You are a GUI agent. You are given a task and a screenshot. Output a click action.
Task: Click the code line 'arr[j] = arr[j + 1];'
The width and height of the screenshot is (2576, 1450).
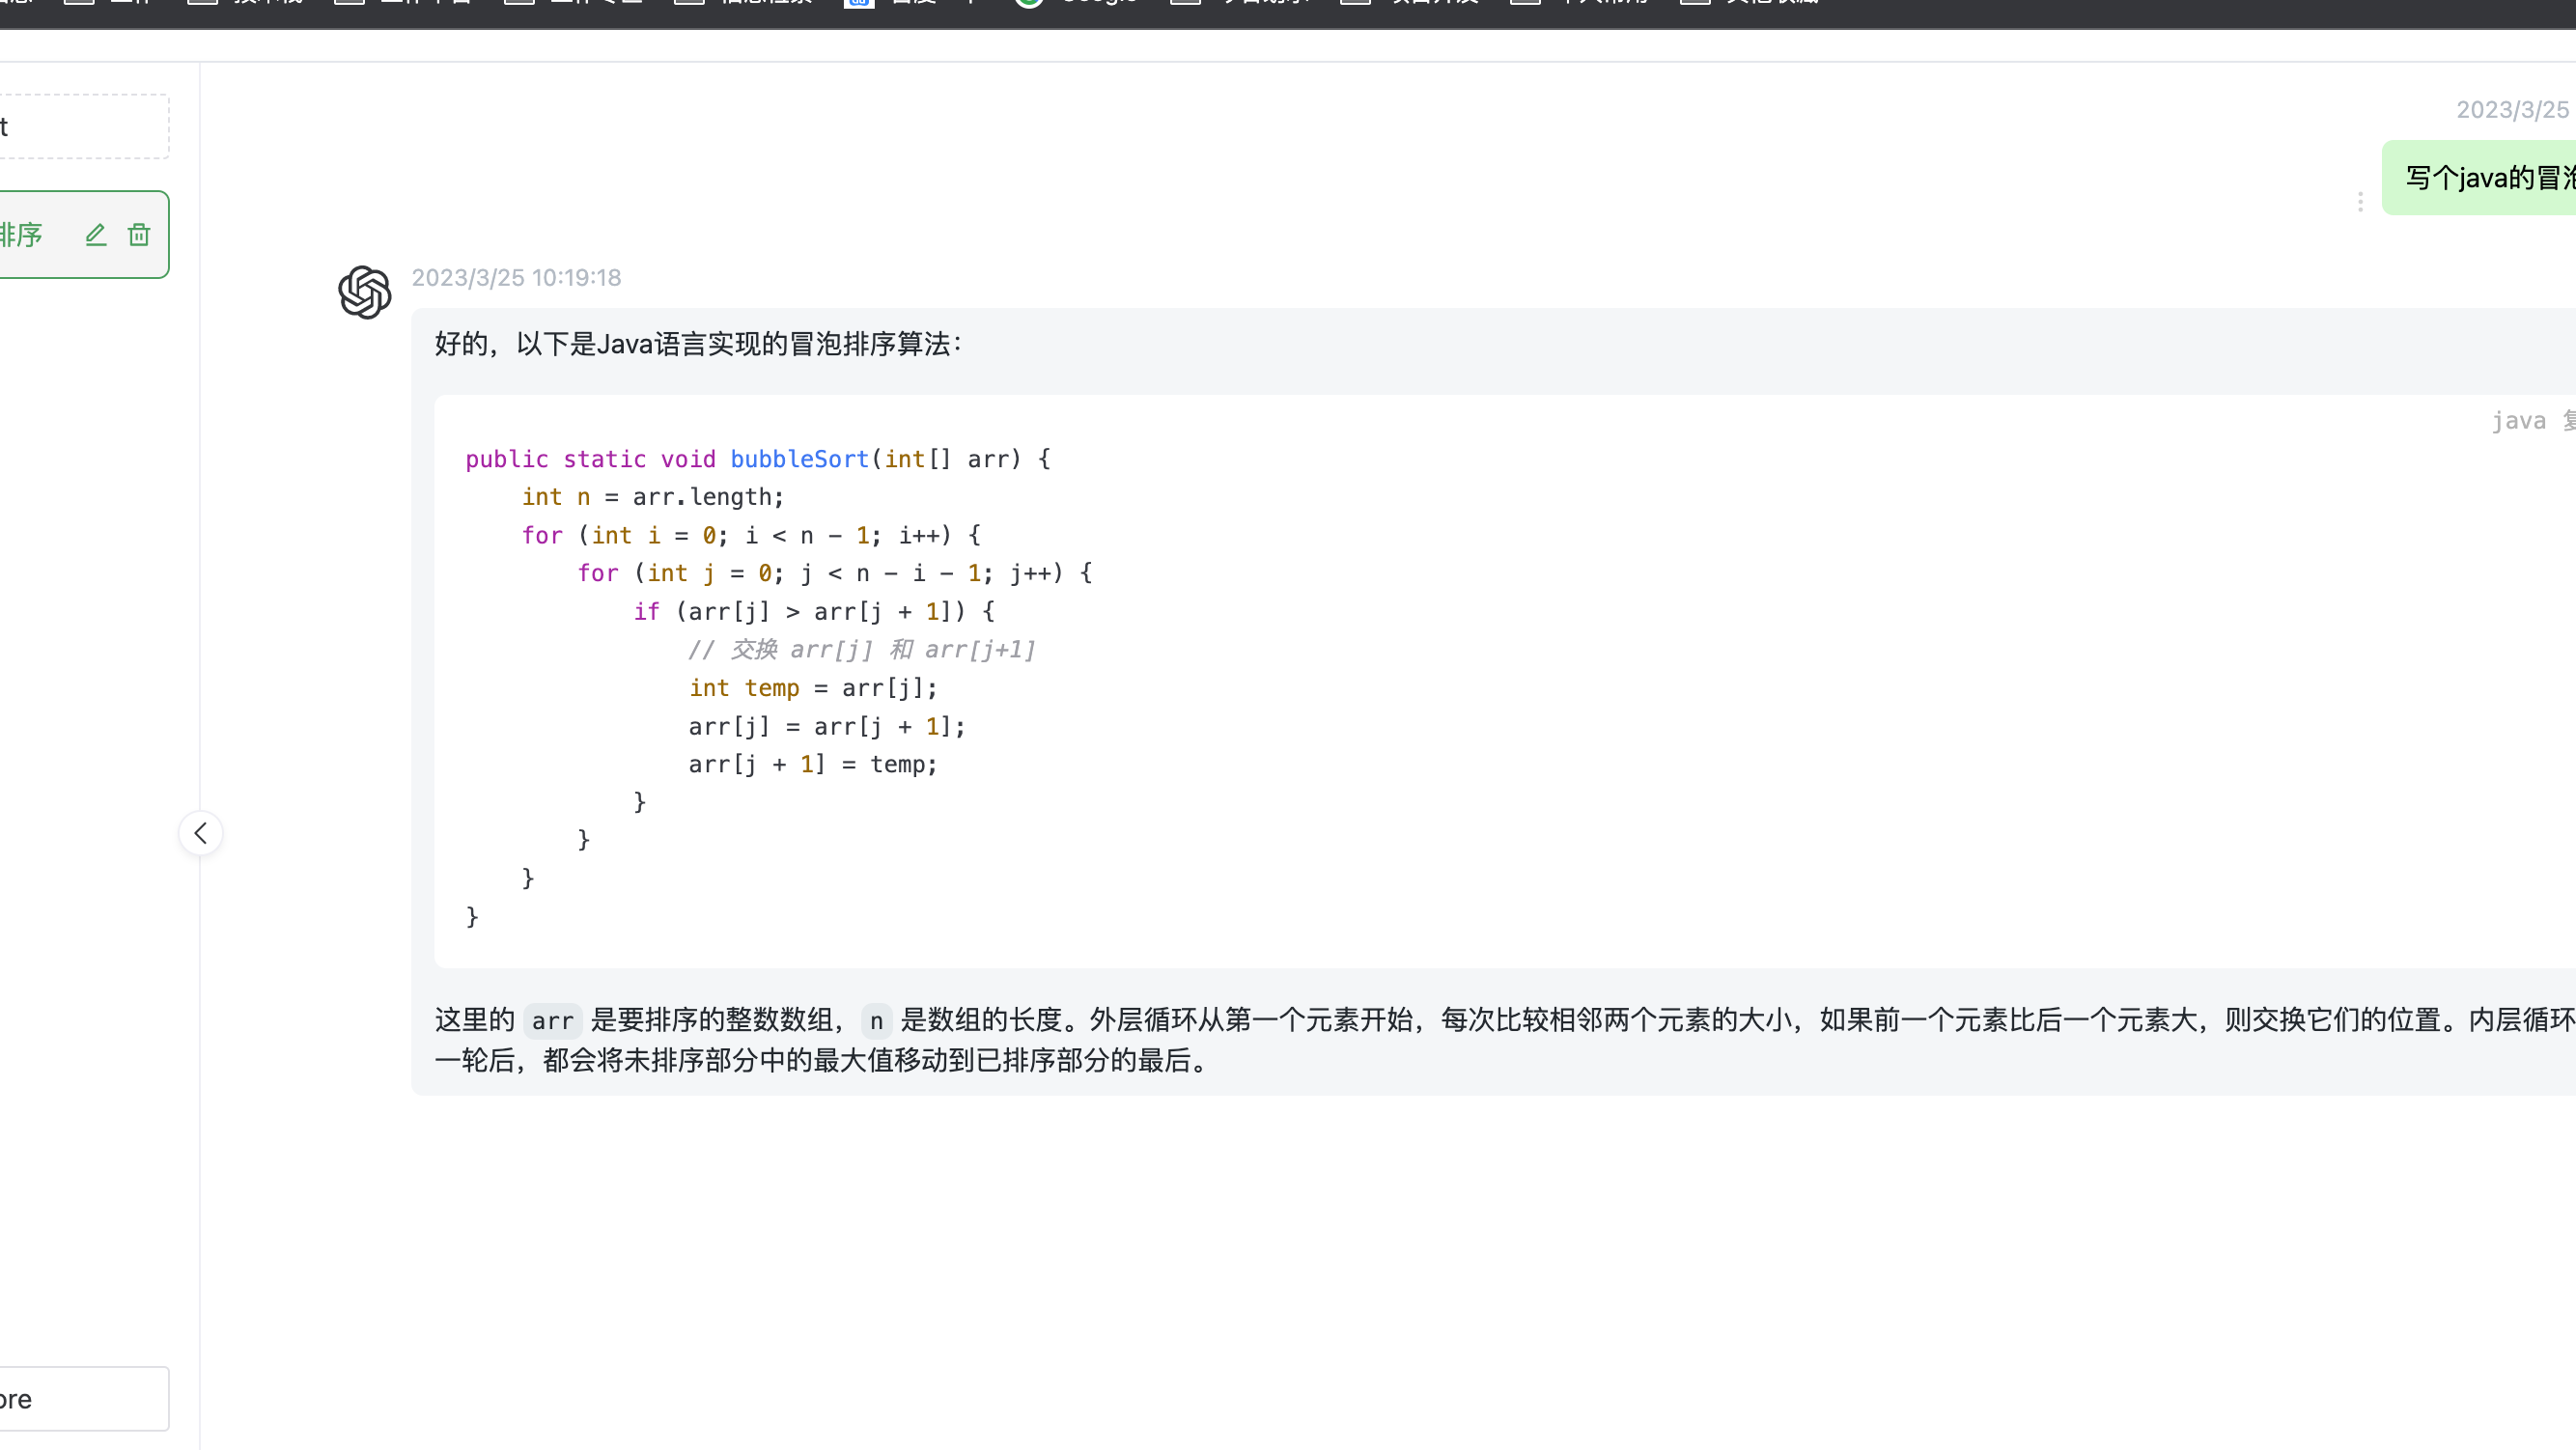(827, 726)
